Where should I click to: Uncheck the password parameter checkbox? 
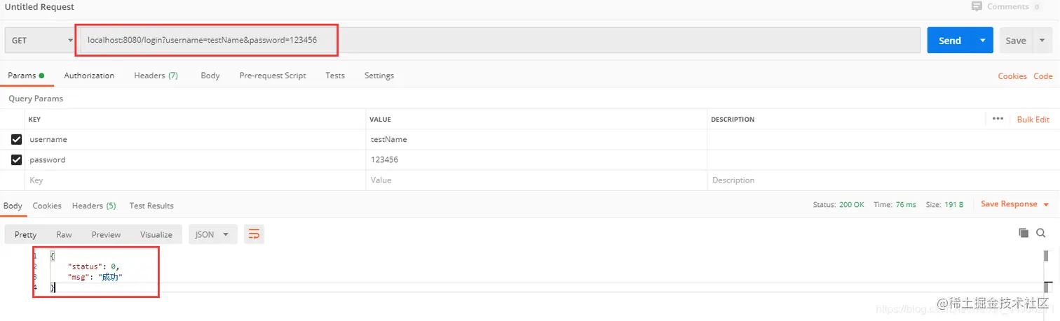click(x=17, y=159)
